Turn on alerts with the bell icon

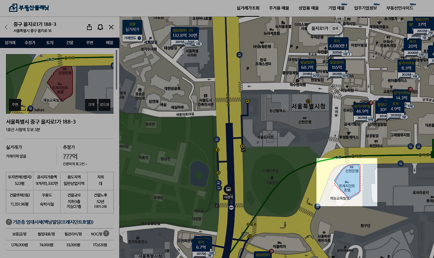(100, 27)
